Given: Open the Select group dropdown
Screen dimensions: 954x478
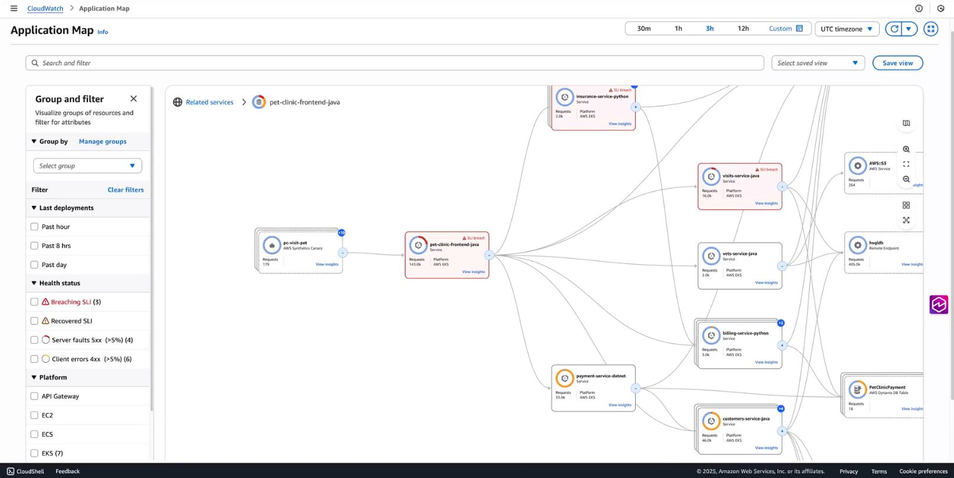Looking at the screenshot, I should click(87, 166).
